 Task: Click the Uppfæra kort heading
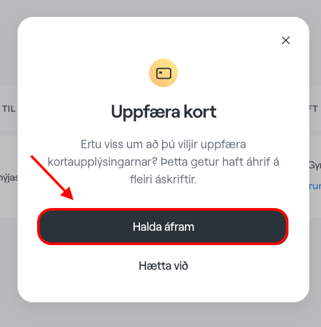[x=163, y=112]
